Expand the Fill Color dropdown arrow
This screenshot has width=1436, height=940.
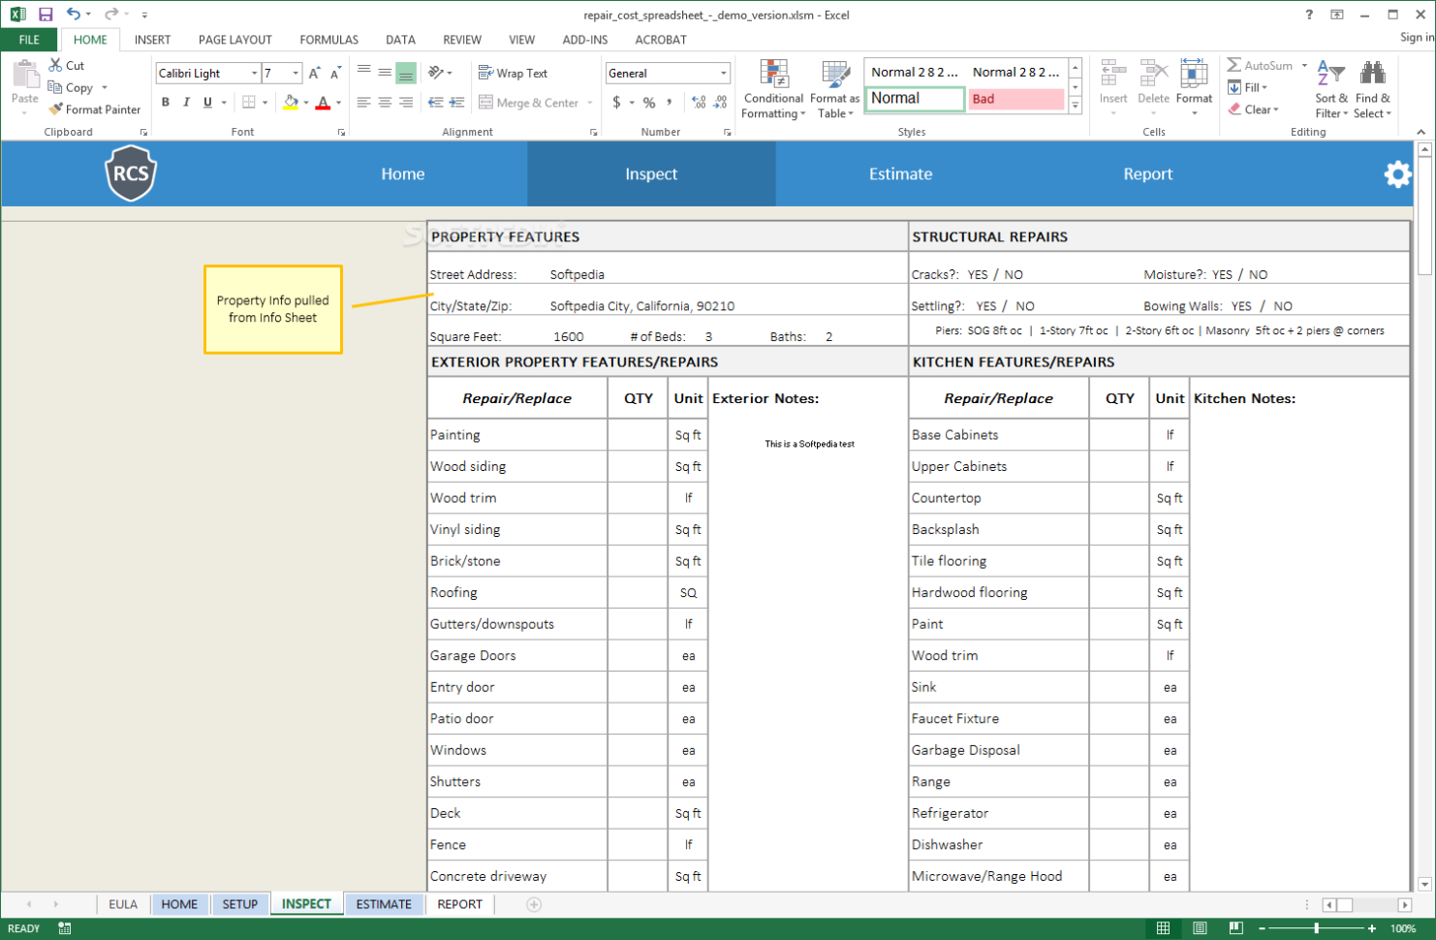pos(307,102)
